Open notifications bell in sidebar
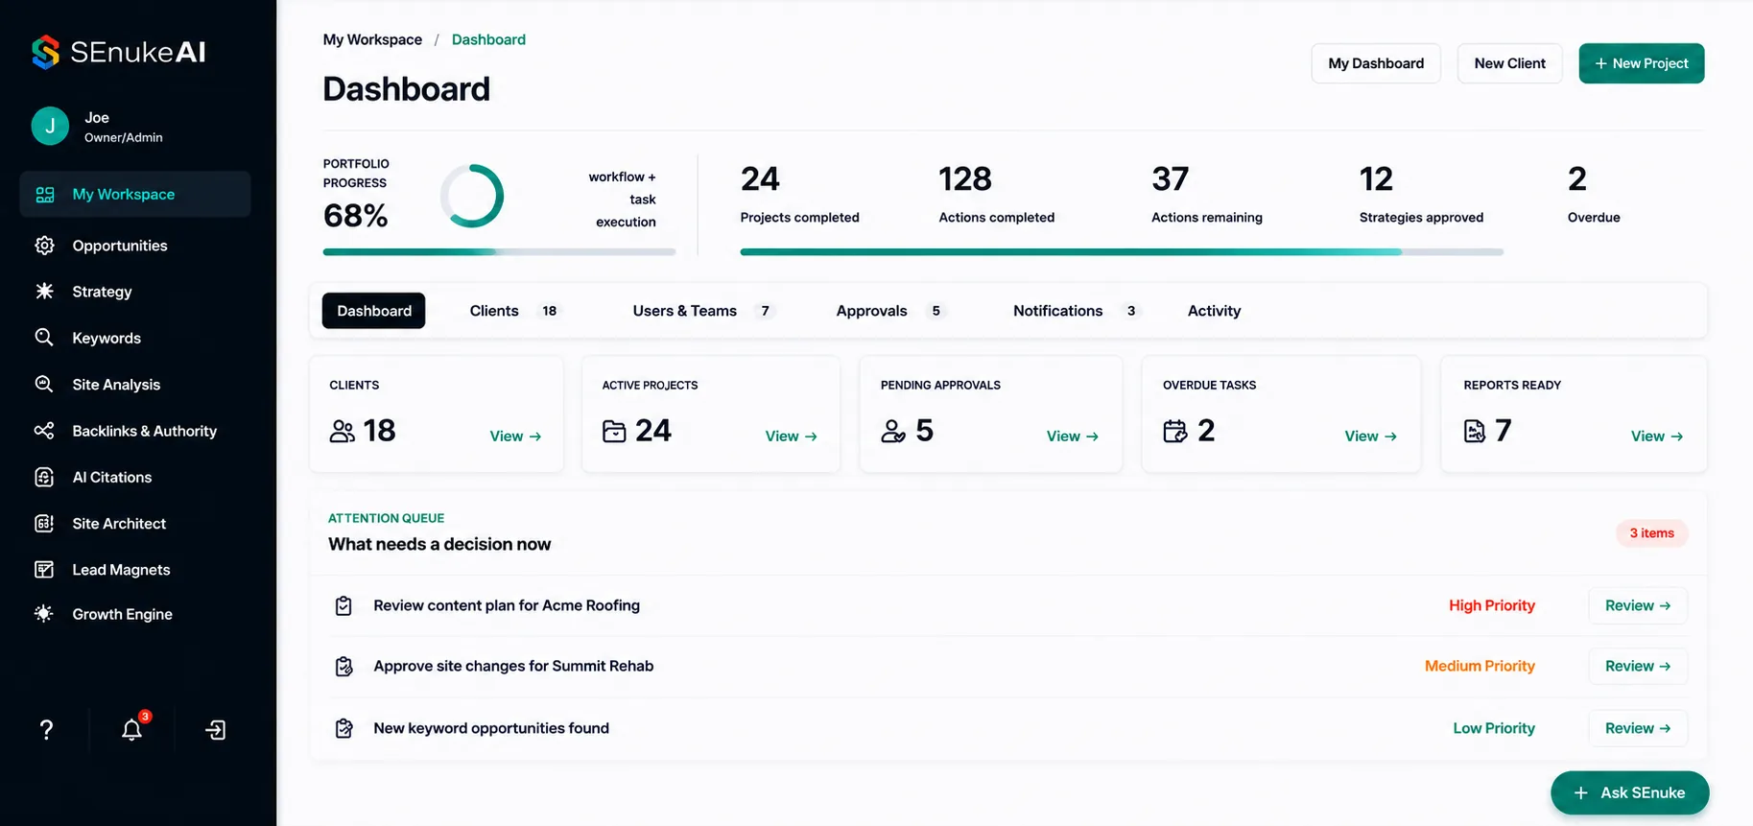 coord(132,730)
